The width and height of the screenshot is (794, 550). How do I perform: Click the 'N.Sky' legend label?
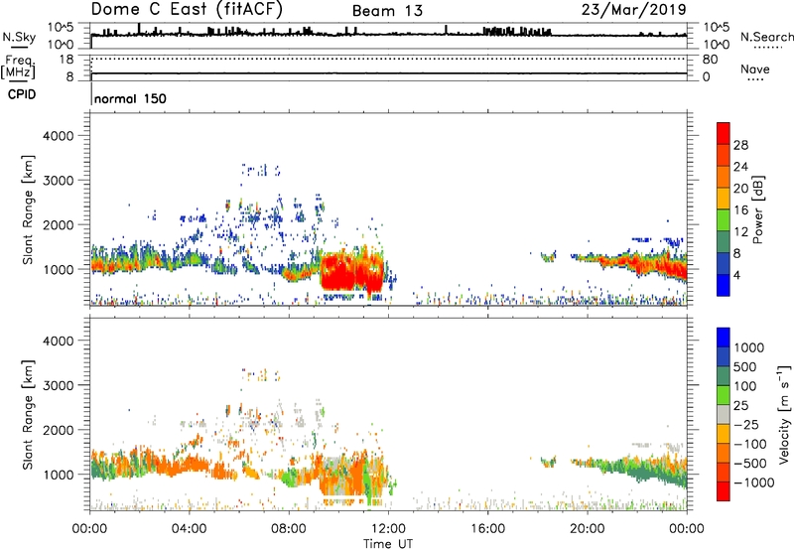(19, 37)
